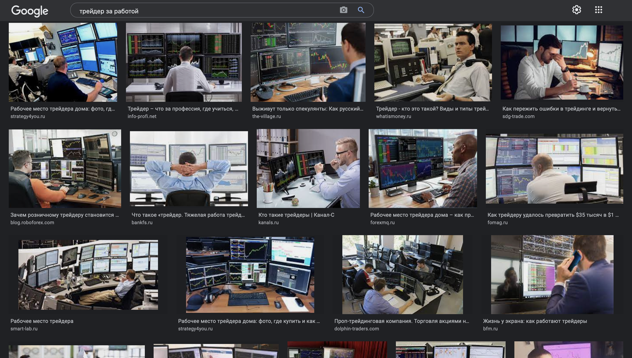Click the magnifier search icon

(361, 10)
